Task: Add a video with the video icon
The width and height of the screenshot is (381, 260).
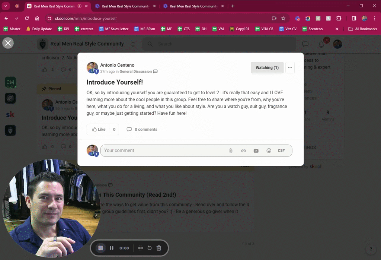Action: click(256, 151)
